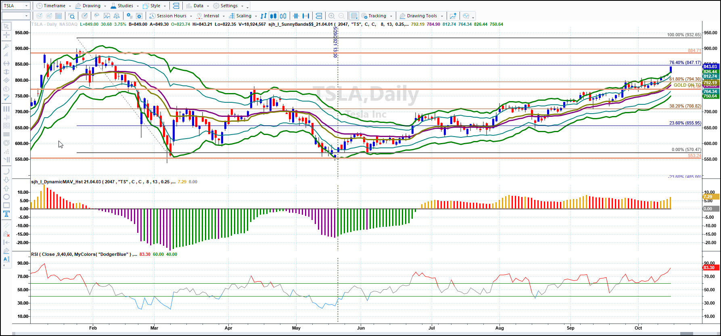Select the rectangle drawing tool
Viewport: 721px width, 336px height.
click(x=6, y=205)
